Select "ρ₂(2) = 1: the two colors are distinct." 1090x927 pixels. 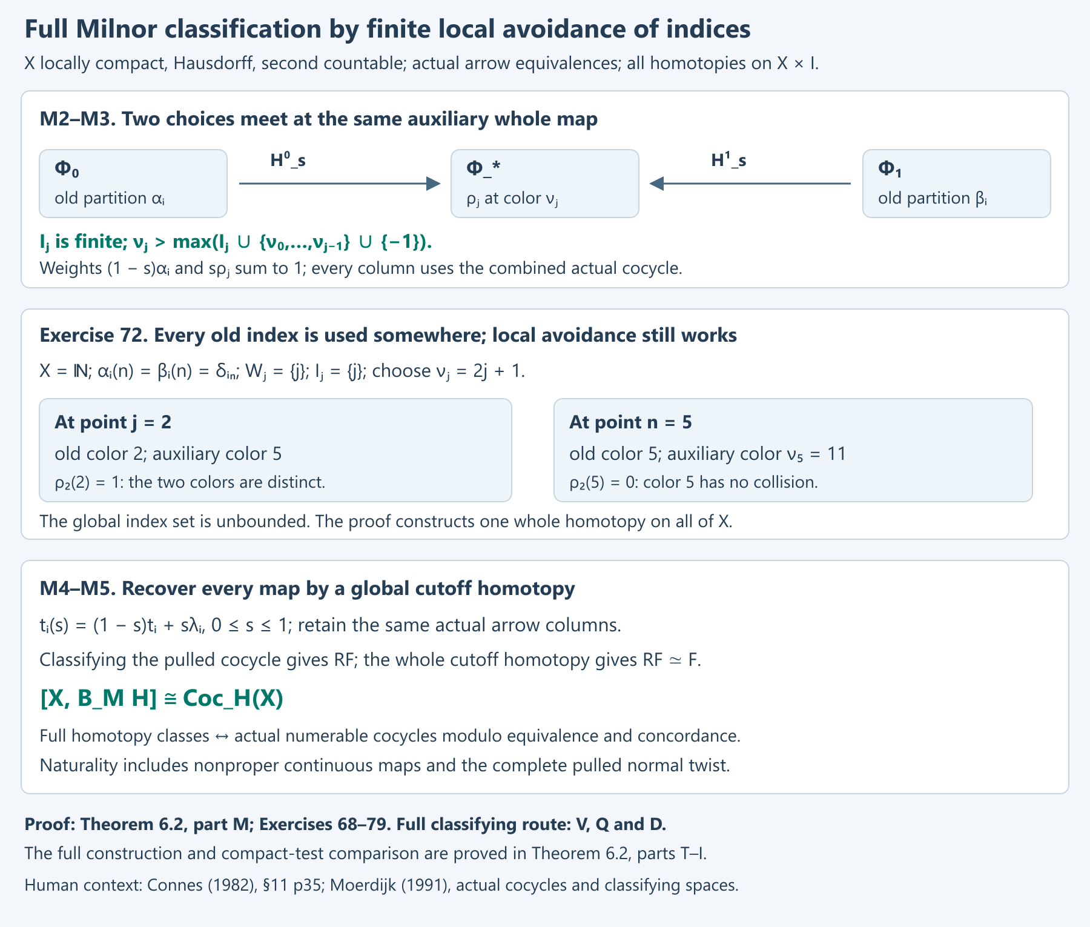190,482
